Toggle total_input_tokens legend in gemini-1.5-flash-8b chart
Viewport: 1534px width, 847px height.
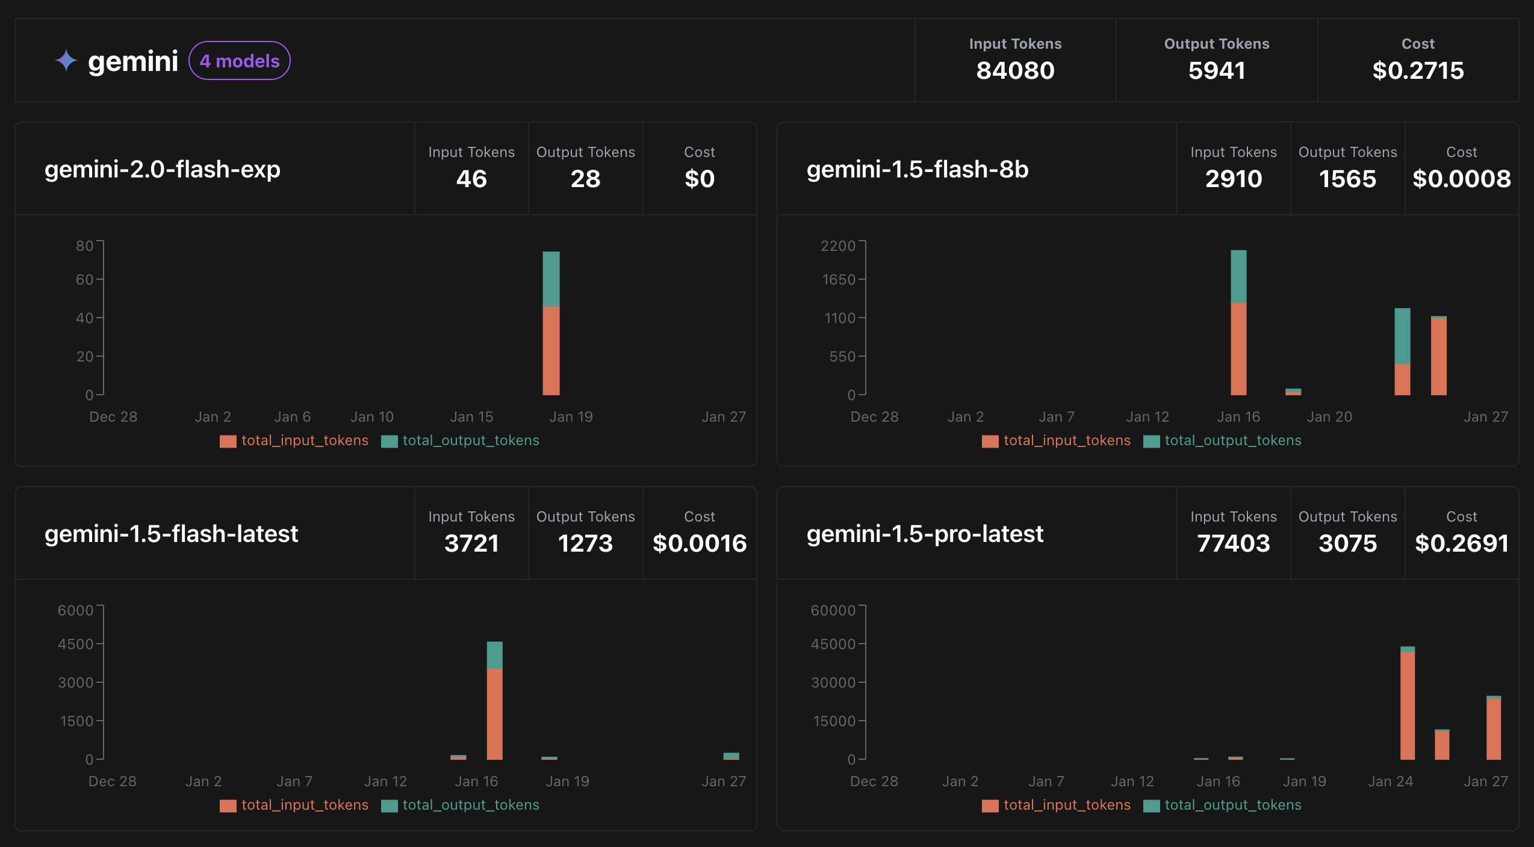click(x=1057, y=441)
